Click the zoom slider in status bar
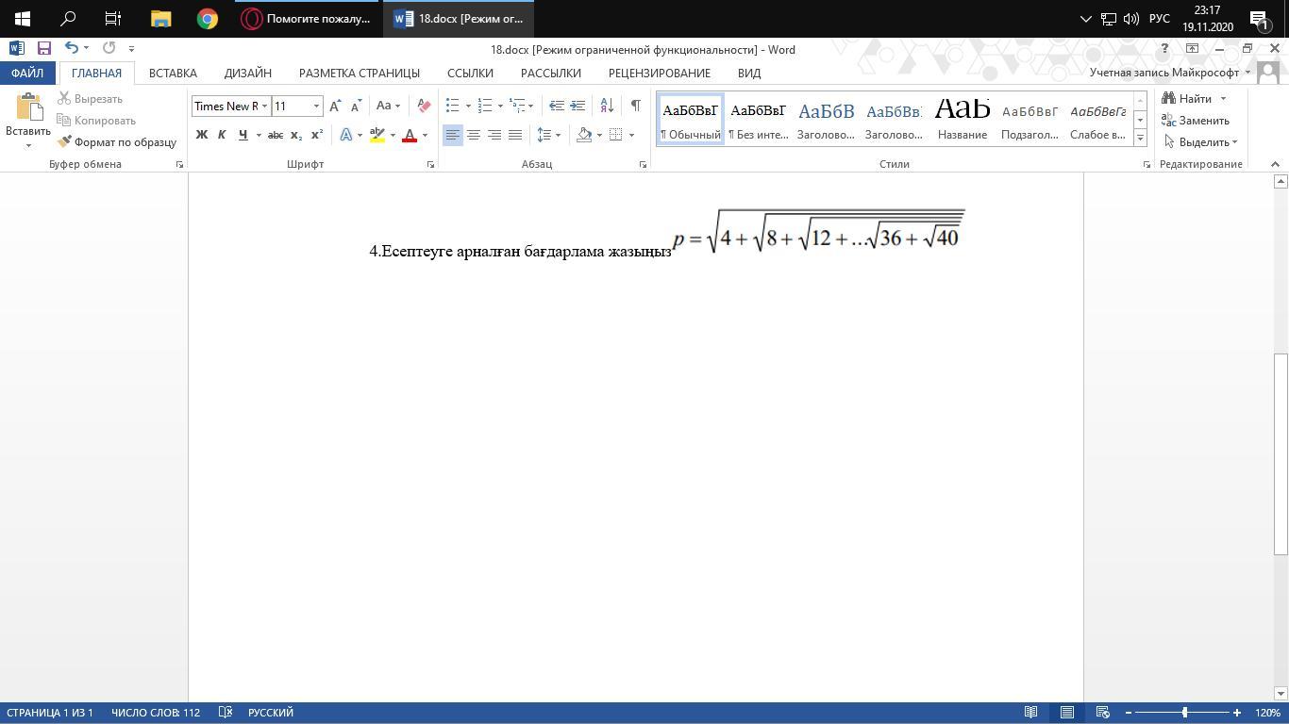Image resolution: width=1289 pixels, height=724 pixels. point(1184,713)
